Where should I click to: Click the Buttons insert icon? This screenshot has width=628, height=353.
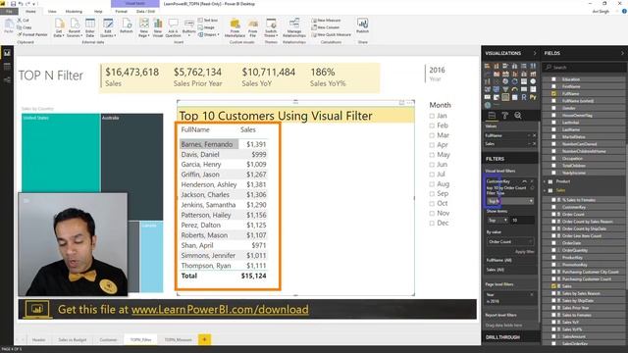pyautogui.click(x=189, y=27)
